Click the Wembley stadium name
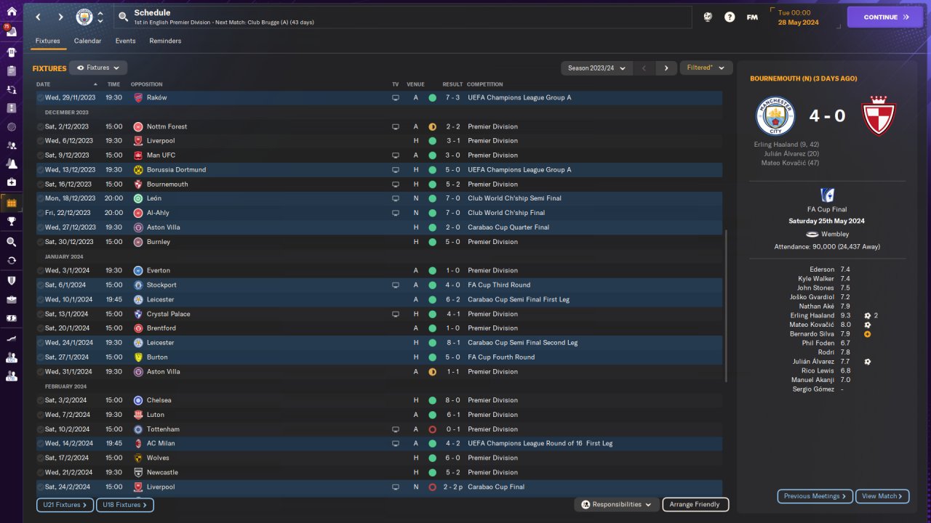This screenshot has height=523, width=931. pos(835,235)
